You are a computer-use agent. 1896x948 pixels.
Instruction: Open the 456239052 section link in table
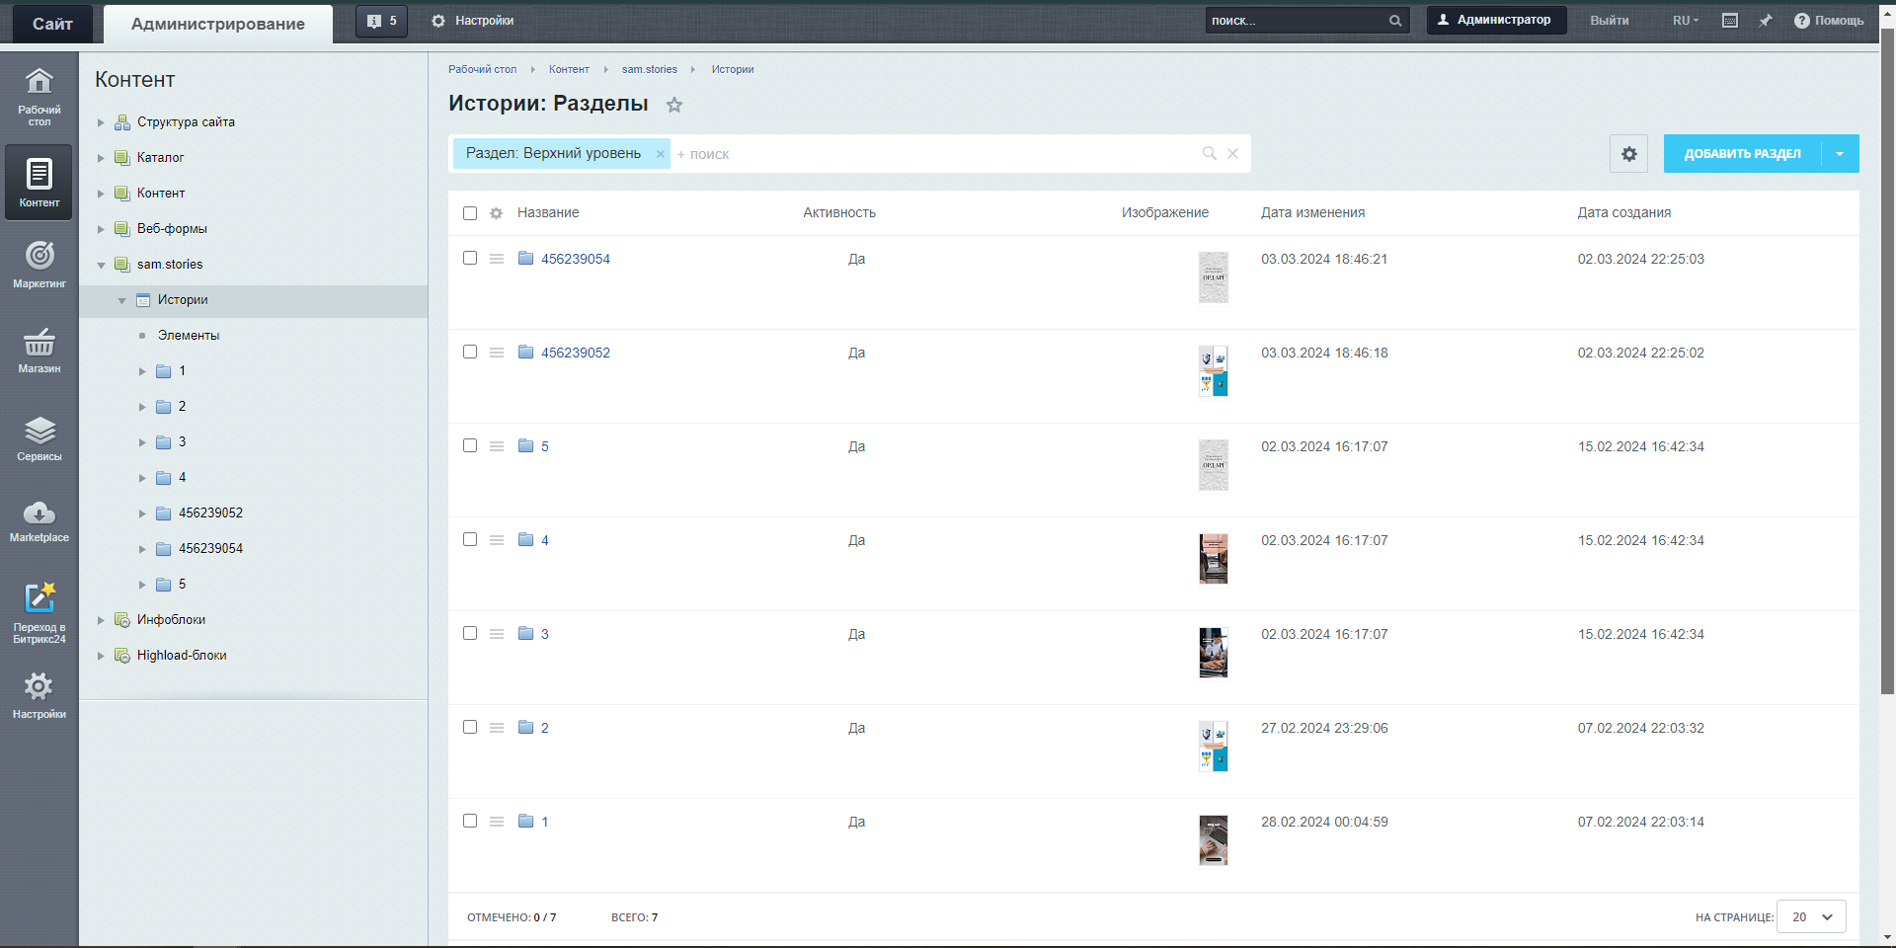click(x=575, y=353)
